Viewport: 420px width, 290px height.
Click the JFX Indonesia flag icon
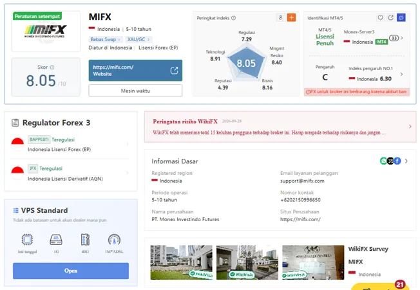(x=17, y=173)
